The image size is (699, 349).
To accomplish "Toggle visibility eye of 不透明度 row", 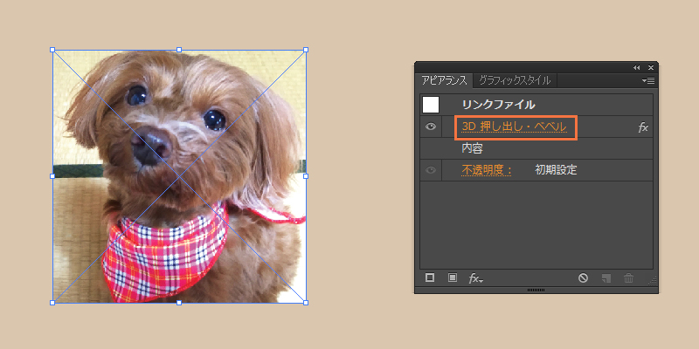I will [430, 170].
